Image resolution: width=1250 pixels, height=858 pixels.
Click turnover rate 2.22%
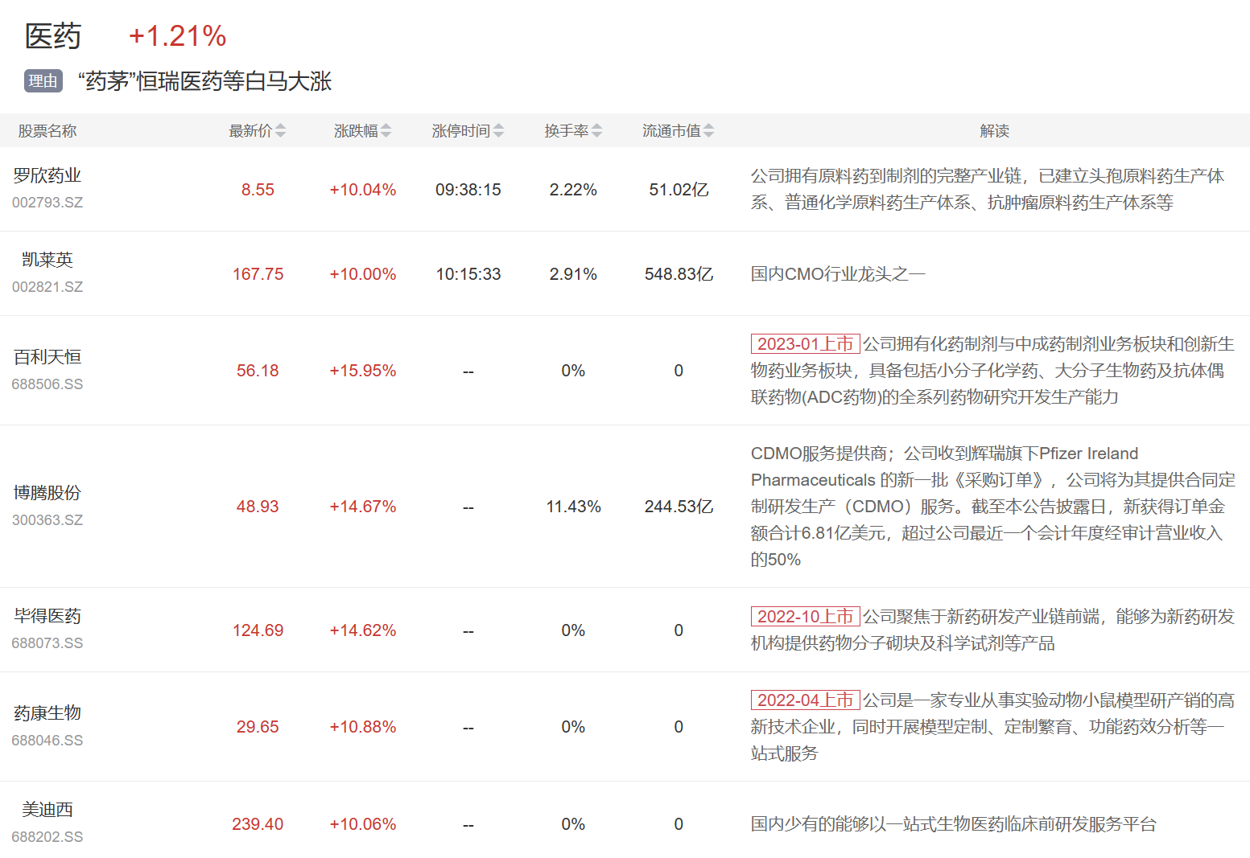(573, 190)
